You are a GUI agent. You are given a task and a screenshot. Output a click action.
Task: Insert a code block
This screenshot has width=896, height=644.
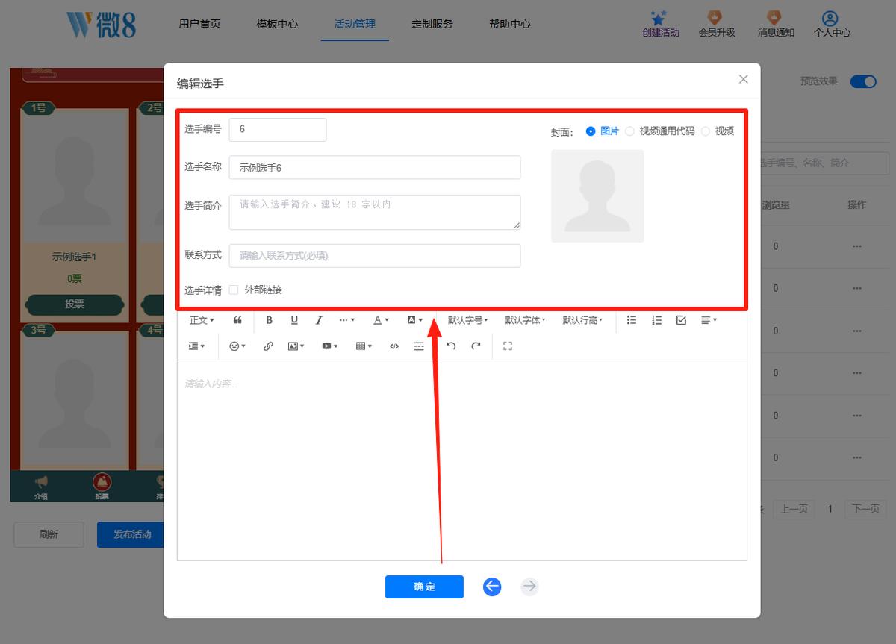click(394, 346)
